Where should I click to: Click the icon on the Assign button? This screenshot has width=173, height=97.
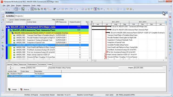point(9,89)
